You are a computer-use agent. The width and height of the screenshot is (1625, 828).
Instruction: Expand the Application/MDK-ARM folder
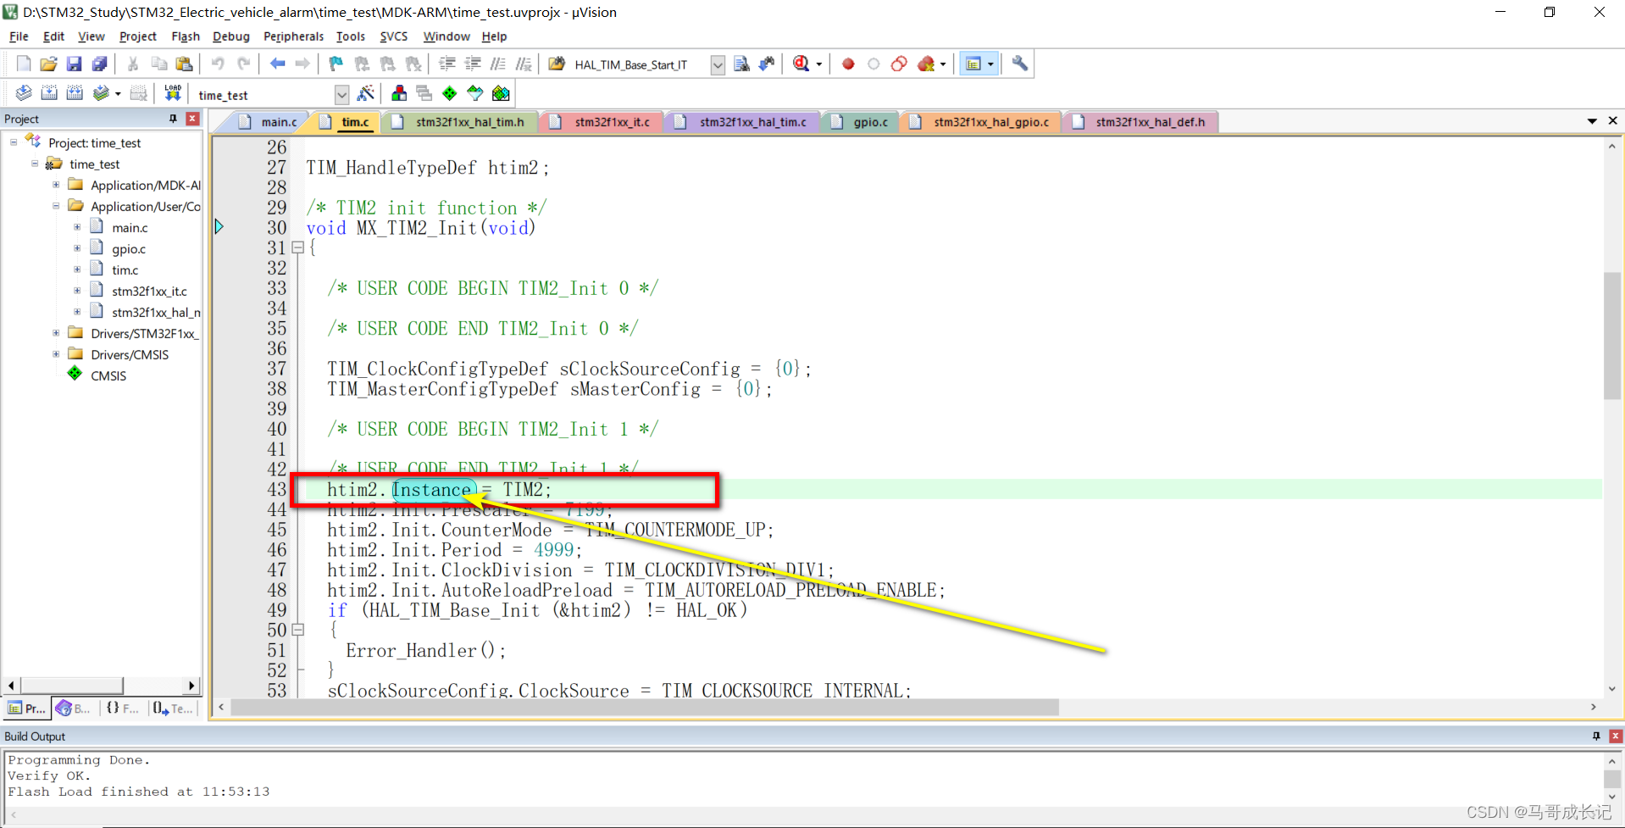[56, 185]
